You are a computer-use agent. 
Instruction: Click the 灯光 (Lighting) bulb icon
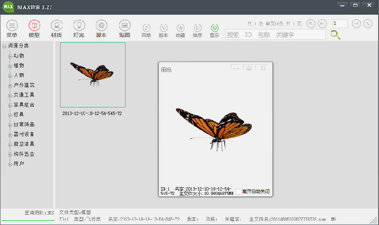pyautogui.click(x=79, y=26)
